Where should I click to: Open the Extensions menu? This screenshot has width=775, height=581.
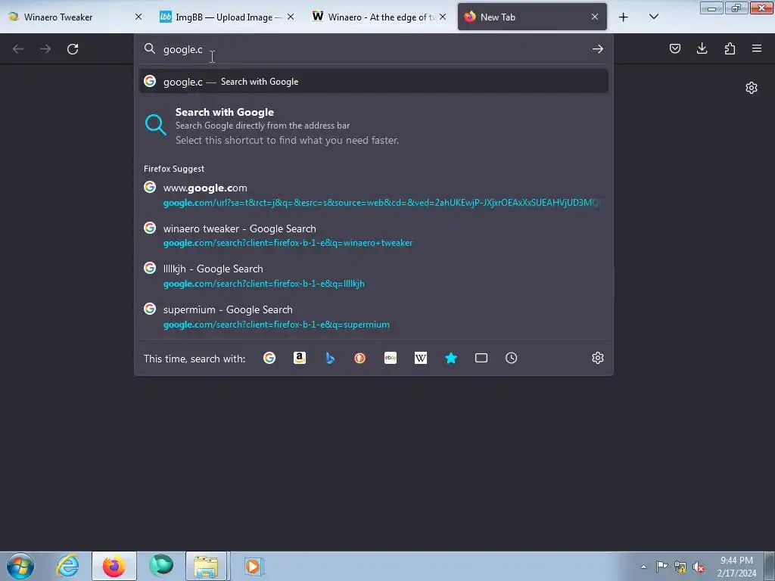pyautogui.click(x=730, y=48)
